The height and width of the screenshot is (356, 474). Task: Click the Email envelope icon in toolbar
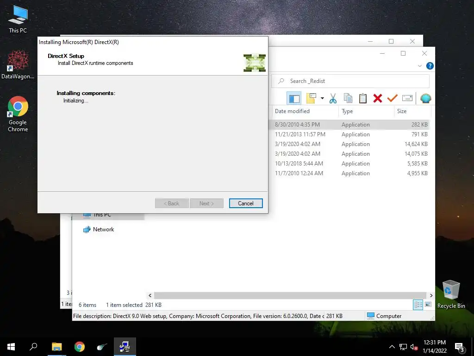(x=407, y=98)
